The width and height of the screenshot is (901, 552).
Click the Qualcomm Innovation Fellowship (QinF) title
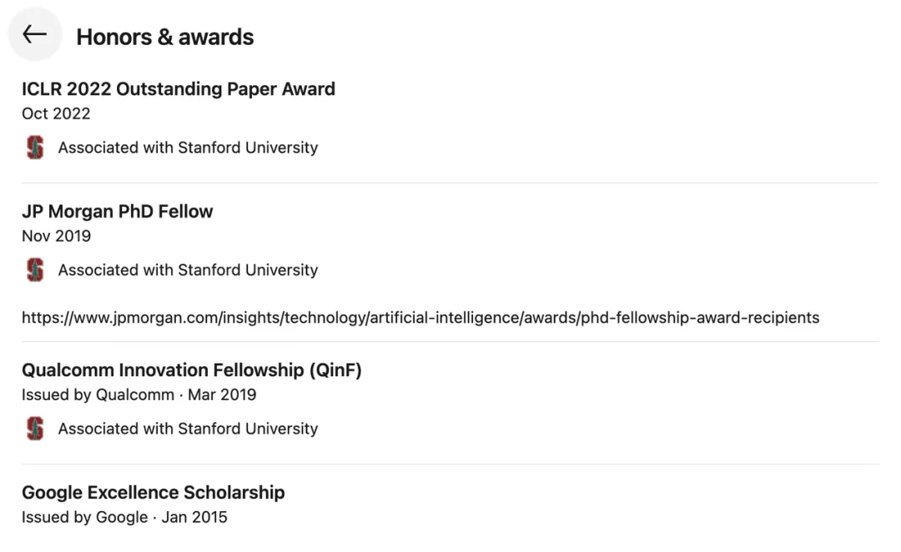[192, 370]
